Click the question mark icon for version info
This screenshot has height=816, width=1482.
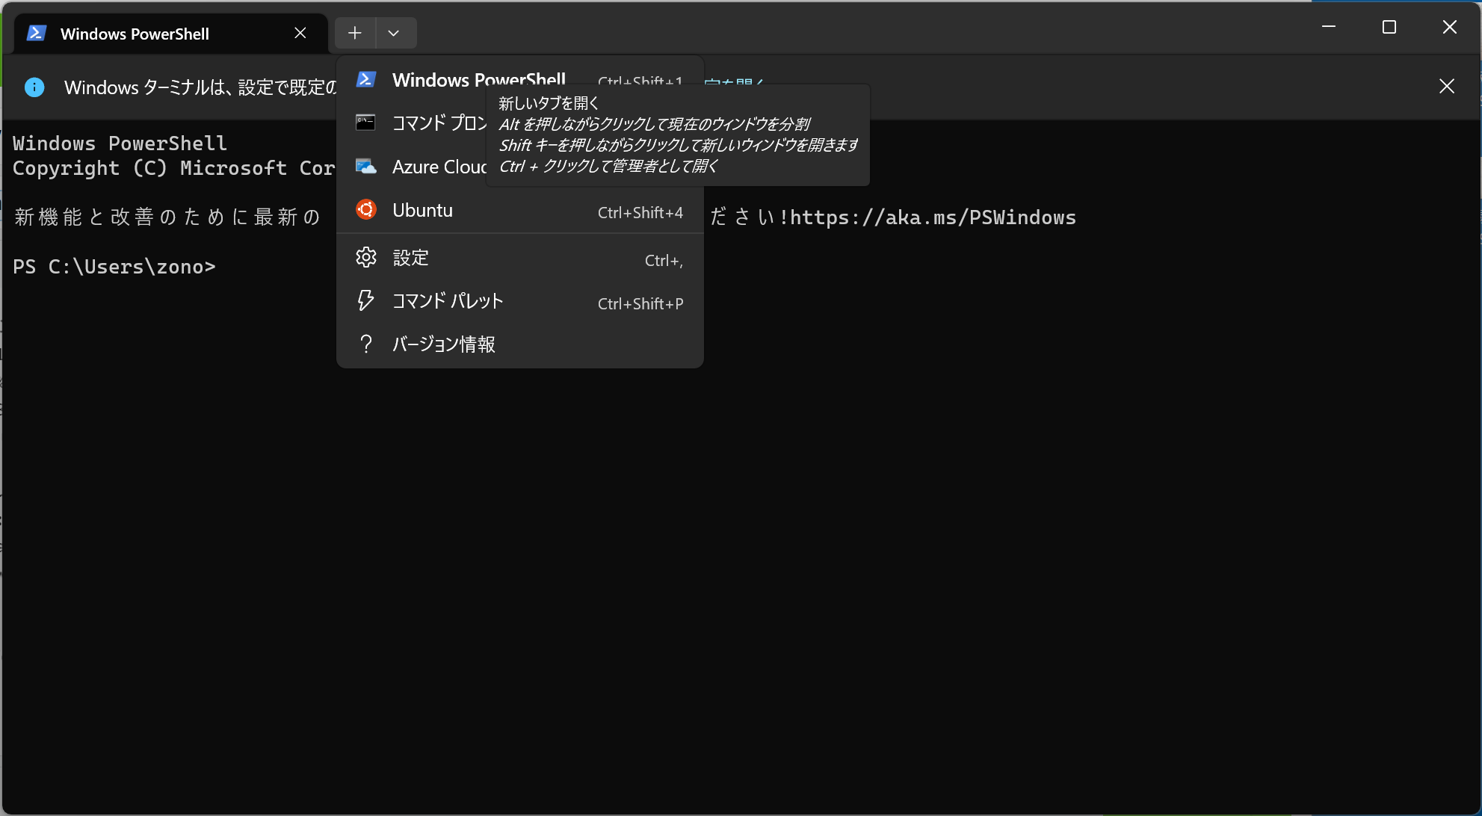pyautogui.click(x=366, y=343)
